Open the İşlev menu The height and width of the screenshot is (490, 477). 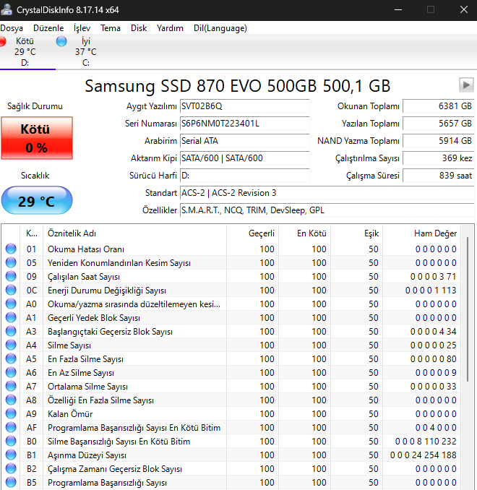(82, 28)
